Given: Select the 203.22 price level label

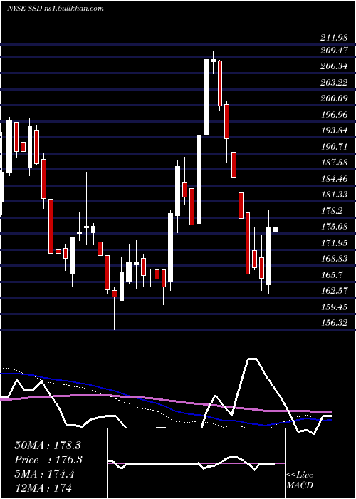Looking at the screenshot, I should point(335,83).
